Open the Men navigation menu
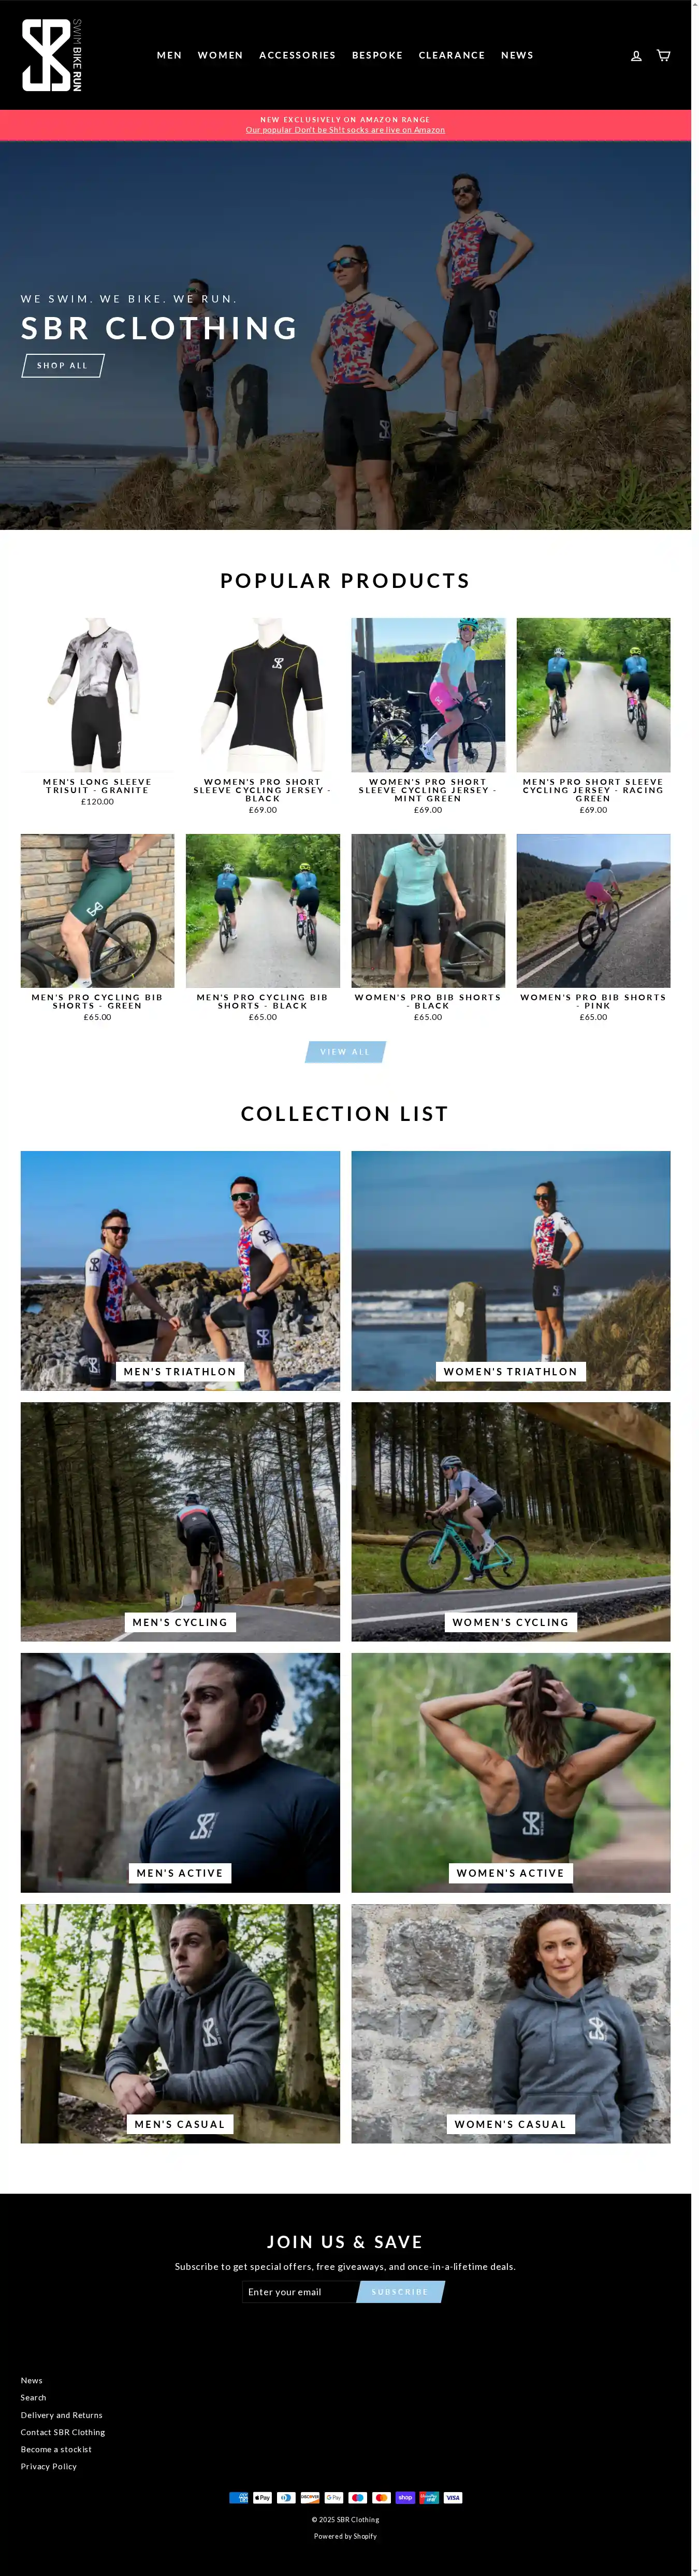Viewport: 699px width, 2576px height. (x=169, y=55)
